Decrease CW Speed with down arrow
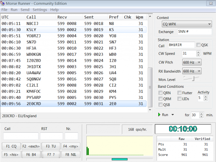 click(x=198, y=55)
